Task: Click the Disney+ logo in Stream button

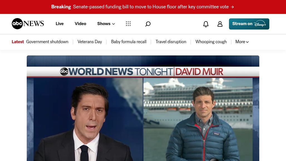Action: pyautogui.click(x=260, y=24)
